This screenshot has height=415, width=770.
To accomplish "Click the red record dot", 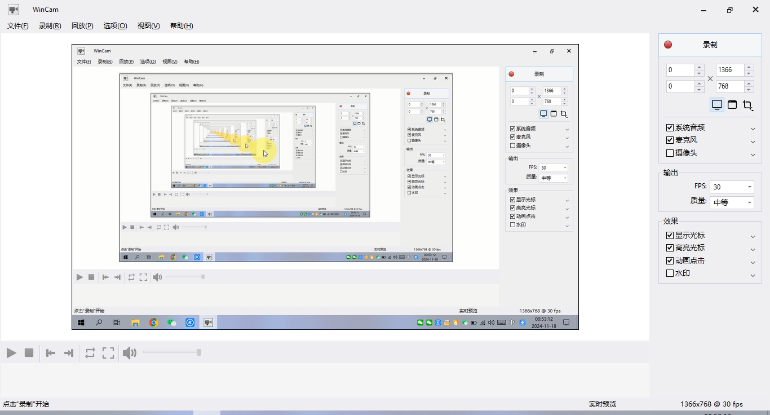I will pos(668,45).
